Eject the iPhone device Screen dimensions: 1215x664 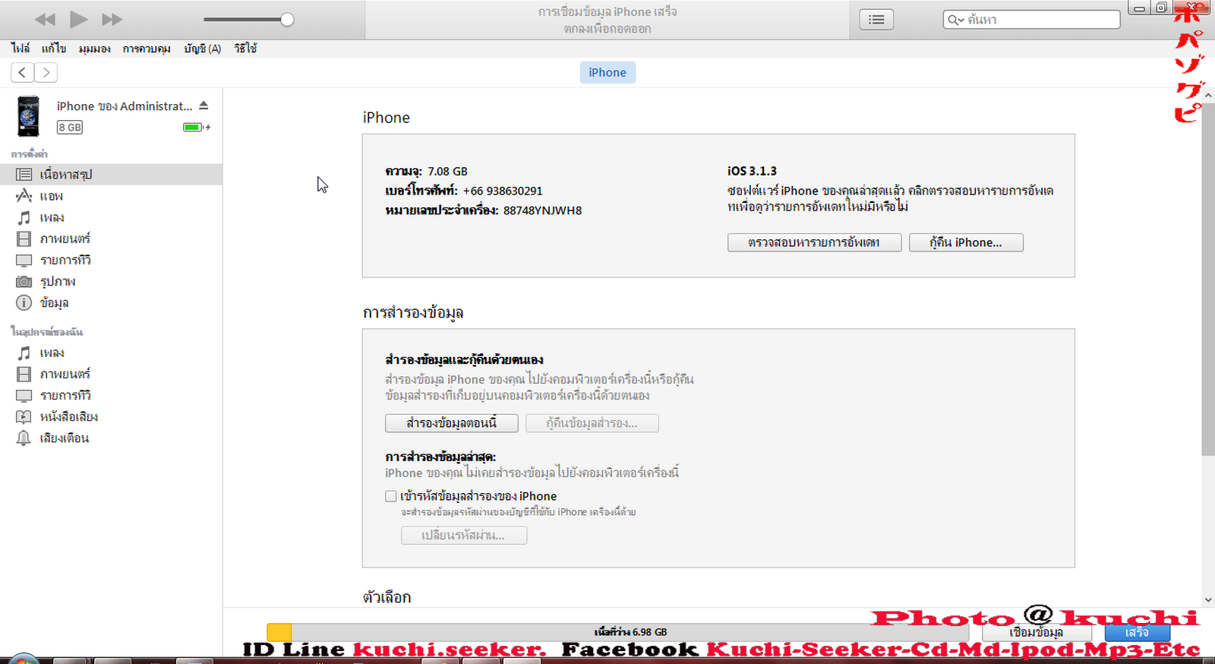coord(204,106)
